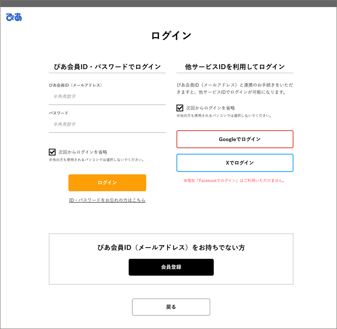Click the black 会員登録 button
This screenshot has width=337, height=329.
click(171, 267)
